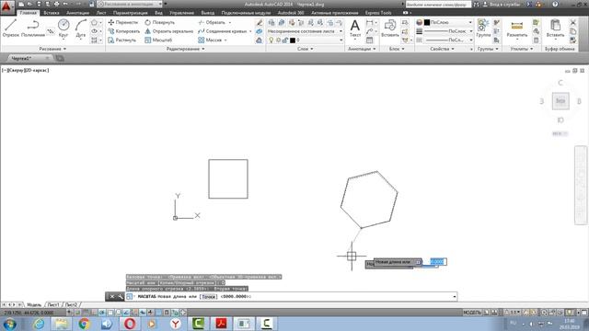Viewport: 589px width, 331px height.
Task: Toggle the МОДЕЛЬ status bar button
Action: [472, 313]
